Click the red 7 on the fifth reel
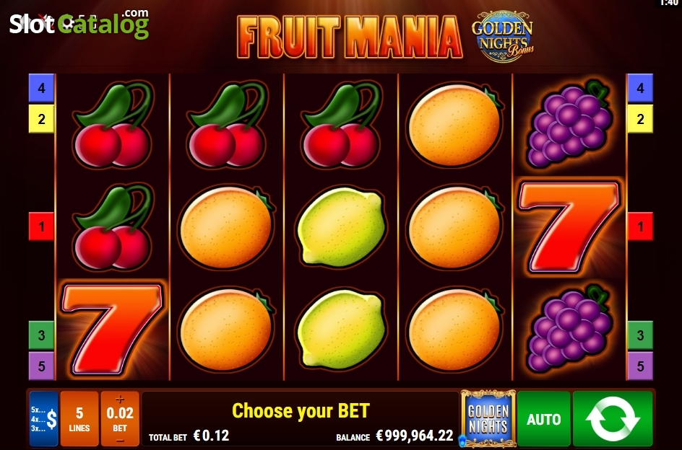The image size is (682, 450). [x=570, y=227]
